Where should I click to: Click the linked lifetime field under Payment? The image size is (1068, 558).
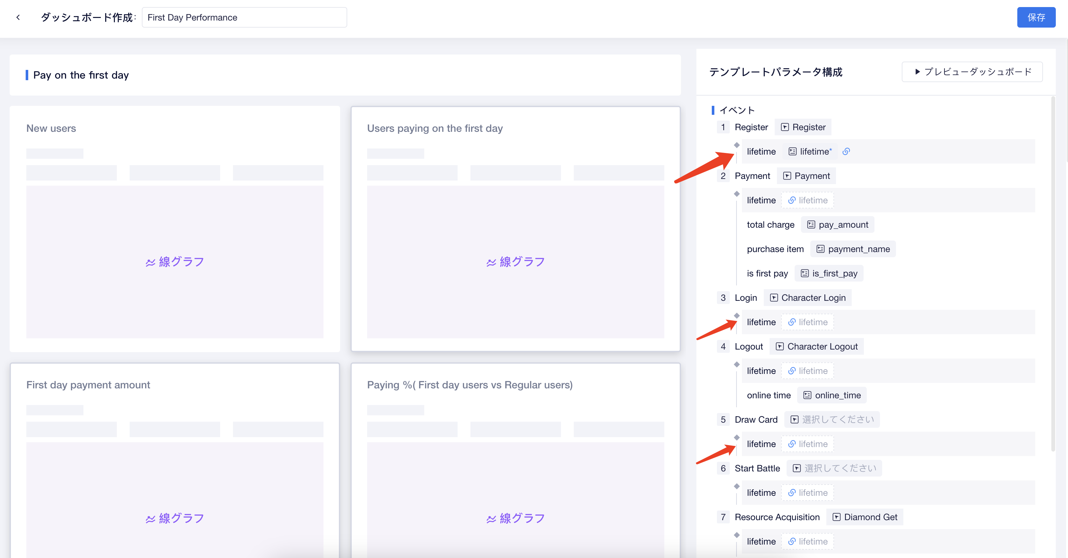808,200
